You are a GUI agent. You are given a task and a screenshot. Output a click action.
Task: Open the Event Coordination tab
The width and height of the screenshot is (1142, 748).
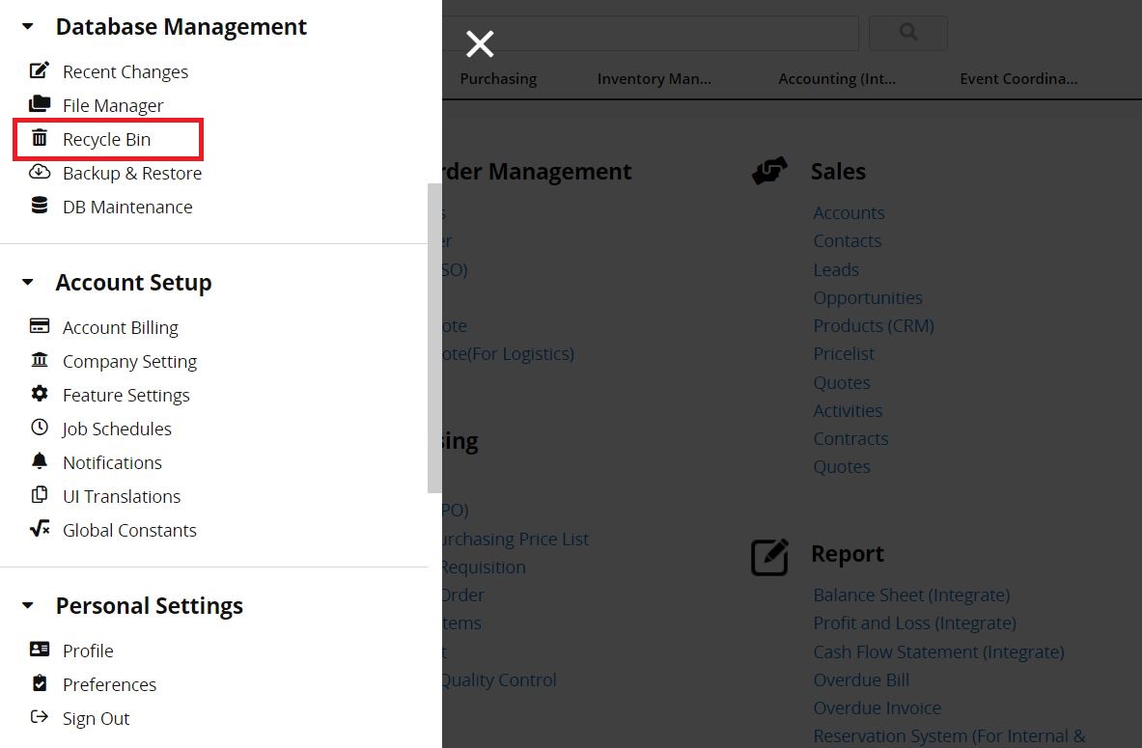click(1018, 79)
